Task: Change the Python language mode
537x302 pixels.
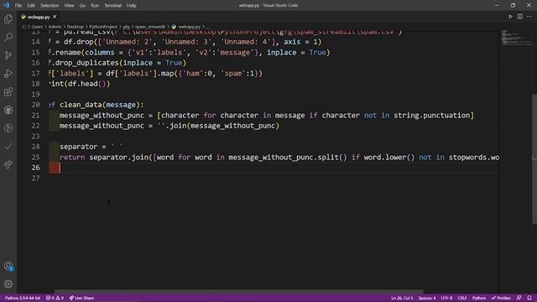Action: [479, 299]
